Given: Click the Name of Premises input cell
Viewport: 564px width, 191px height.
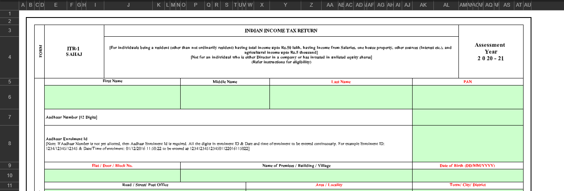Looking at the screenshot, I should coord(297,176).
